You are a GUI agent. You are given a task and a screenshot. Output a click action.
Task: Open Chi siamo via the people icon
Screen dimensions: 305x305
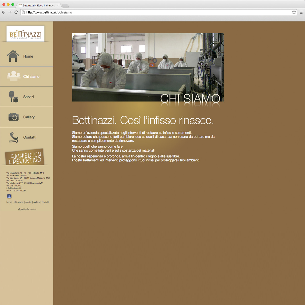(14, 76)
